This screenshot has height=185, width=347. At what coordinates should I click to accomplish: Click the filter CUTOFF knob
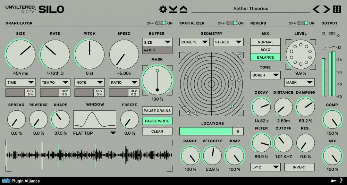click(x=283, y=143)
